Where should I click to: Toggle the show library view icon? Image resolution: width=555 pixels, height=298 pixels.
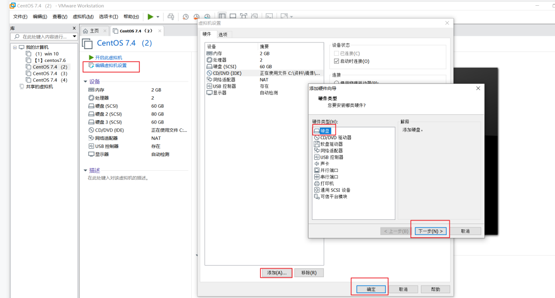(x=222, y=16)
